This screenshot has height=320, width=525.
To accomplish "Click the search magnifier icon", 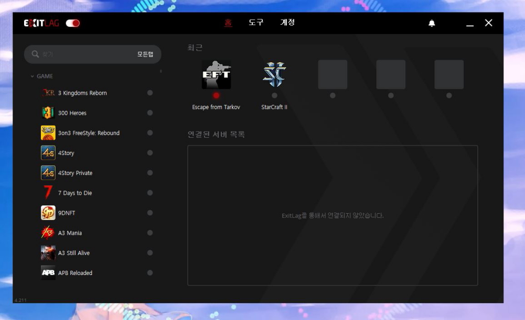I will point(35,54).
